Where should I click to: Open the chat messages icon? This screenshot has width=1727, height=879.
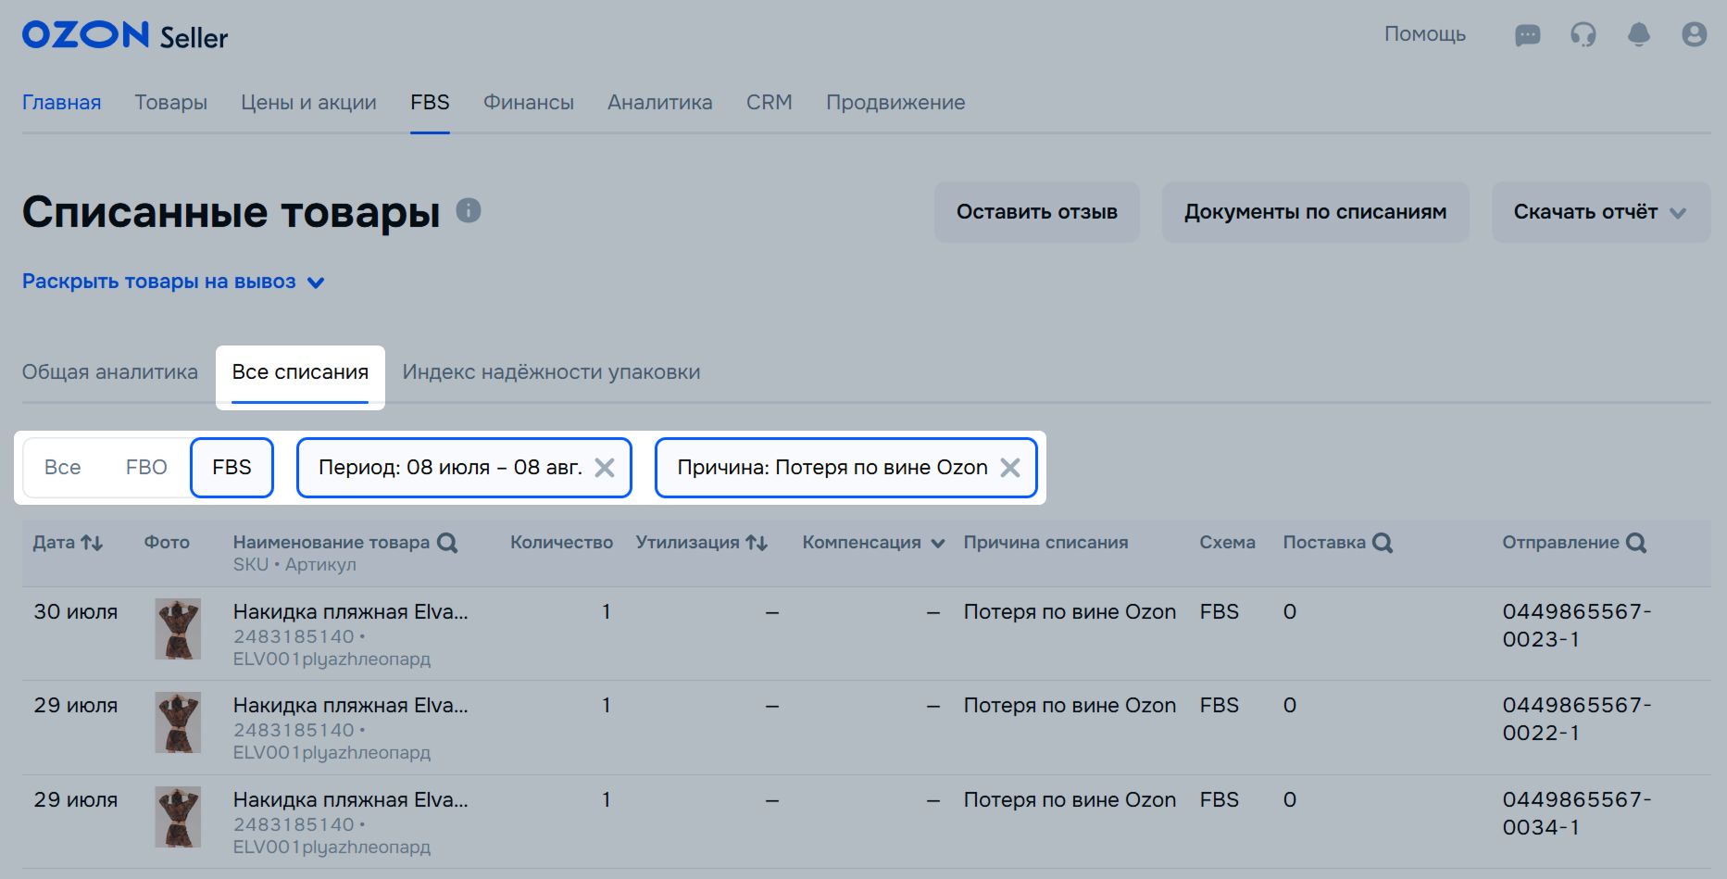pyautogui.click(x=1527, y=35)
